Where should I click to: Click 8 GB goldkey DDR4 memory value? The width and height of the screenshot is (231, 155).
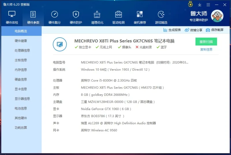[105, 95]
